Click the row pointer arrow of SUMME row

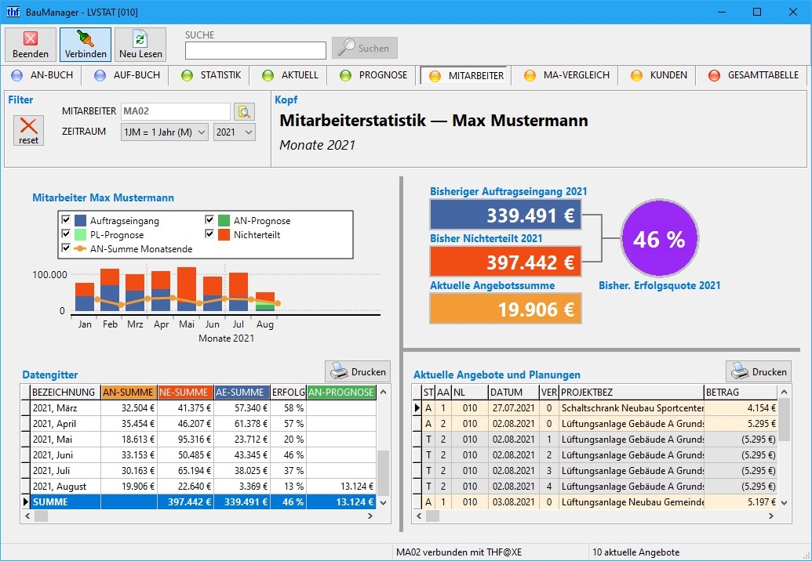pyautogui.click(x=25, y=502)
